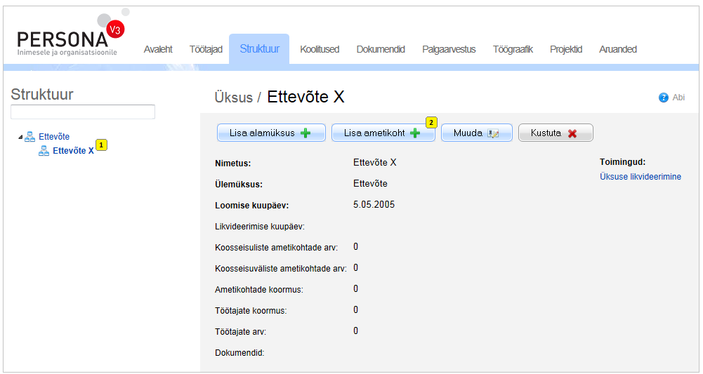Image resolution: width=703 pixels, height=374 pixels.
Task: Collapse the Ettevõte tree node
Action: [20, 138]
